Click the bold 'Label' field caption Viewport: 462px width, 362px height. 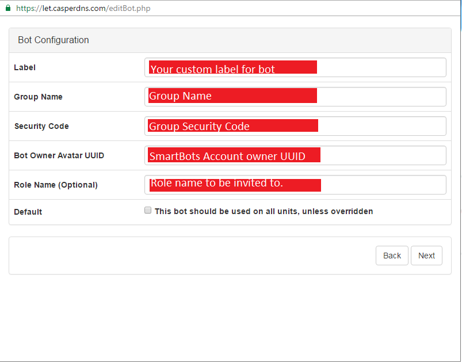(25, 67)
